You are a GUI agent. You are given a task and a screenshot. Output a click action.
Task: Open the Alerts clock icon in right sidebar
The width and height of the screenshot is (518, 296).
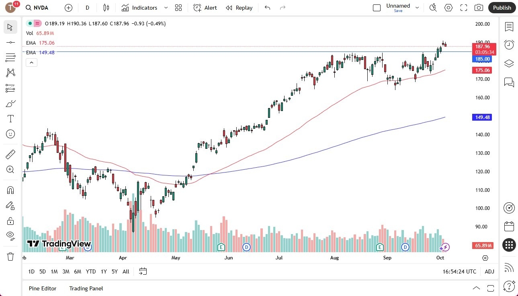pyautogui.click(x=509, y=45)
